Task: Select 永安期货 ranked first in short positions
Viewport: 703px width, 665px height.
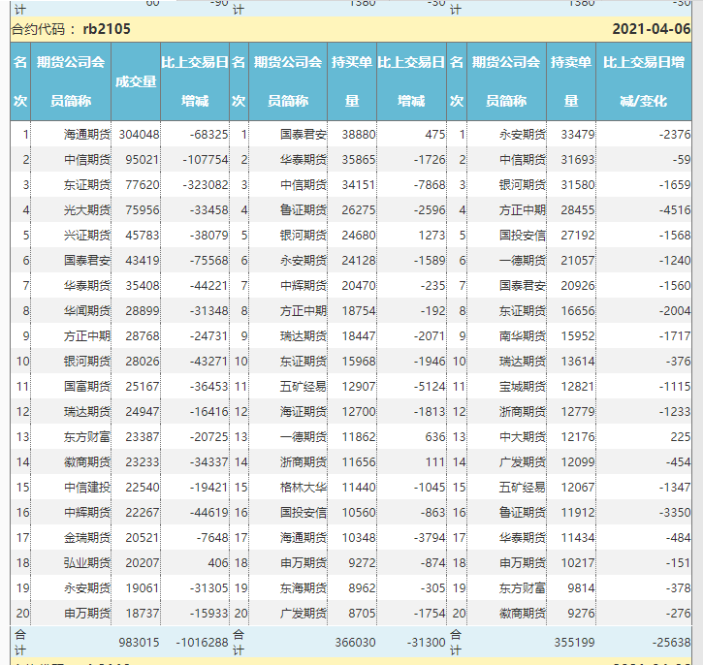Action: coord(522,135)
